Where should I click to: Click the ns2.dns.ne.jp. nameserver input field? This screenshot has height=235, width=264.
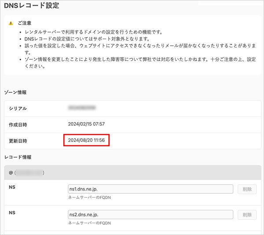[150, 215]
